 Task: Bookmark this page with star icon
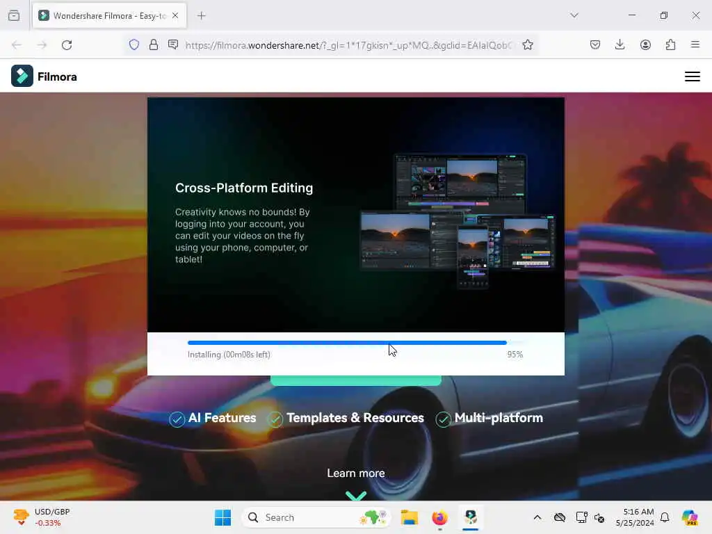(528, 45)
